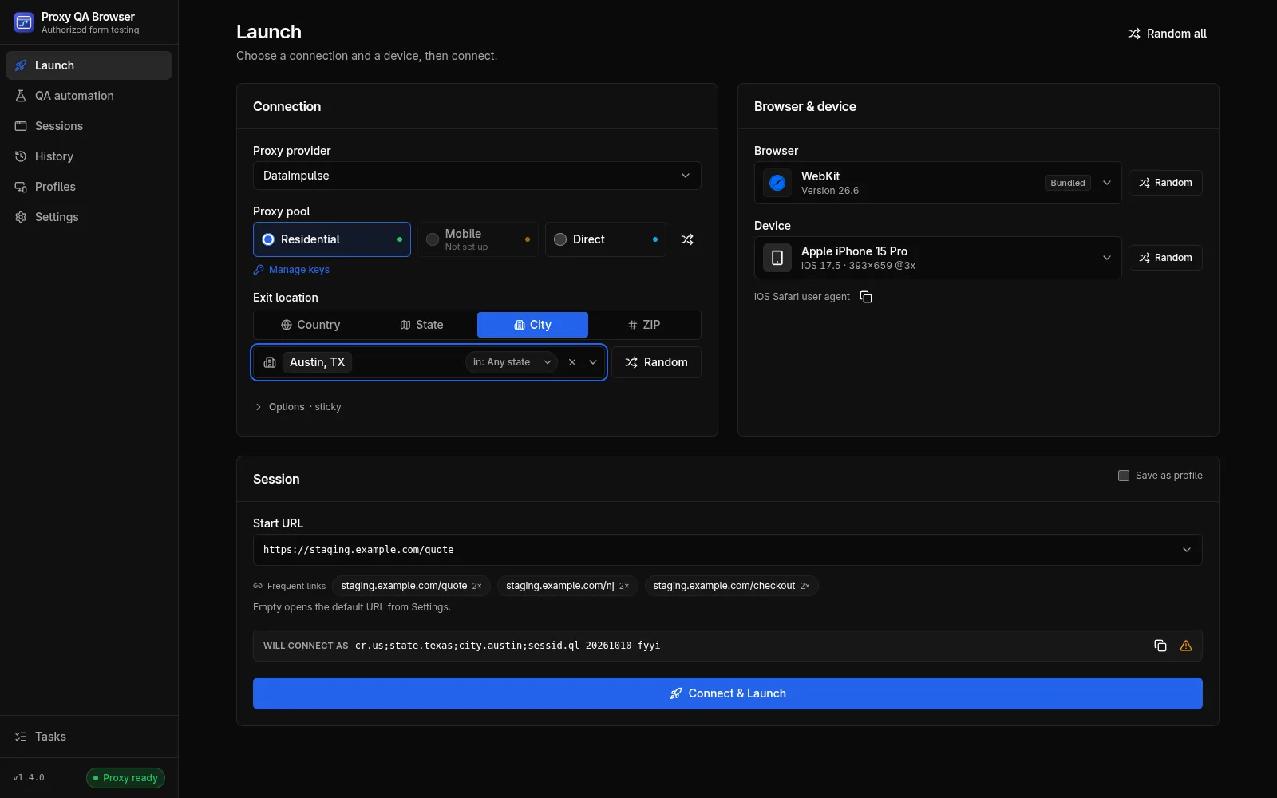Shuffle the proxy pool selection

[687, 239]
